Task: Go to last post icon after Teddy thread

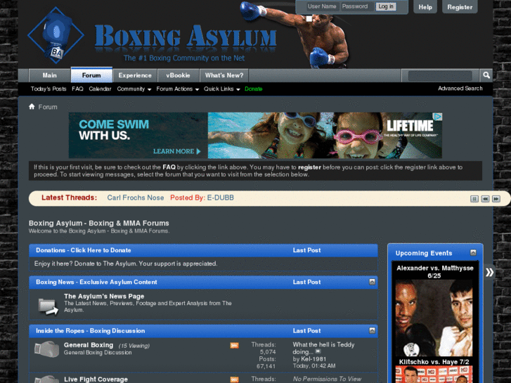Action: coord(318,351)
